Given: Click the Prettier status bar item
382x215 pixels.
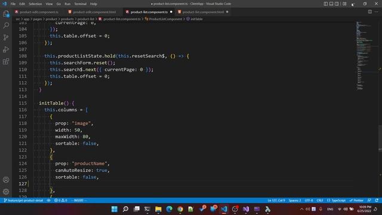Looking at the screenshot, I should [x=356, y=201].
